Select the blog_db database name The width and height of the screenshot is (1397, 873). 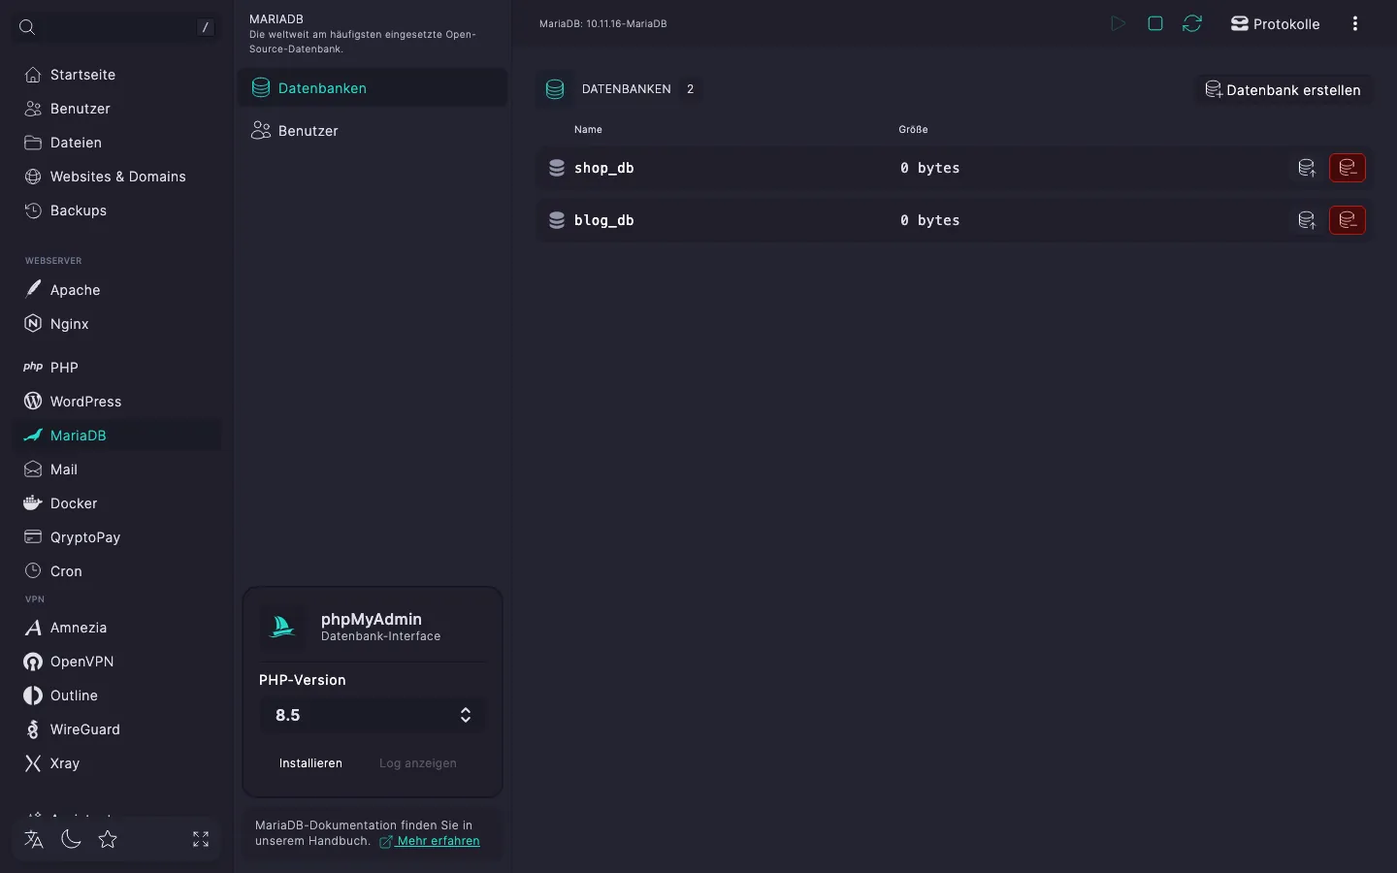click(604, 220)
